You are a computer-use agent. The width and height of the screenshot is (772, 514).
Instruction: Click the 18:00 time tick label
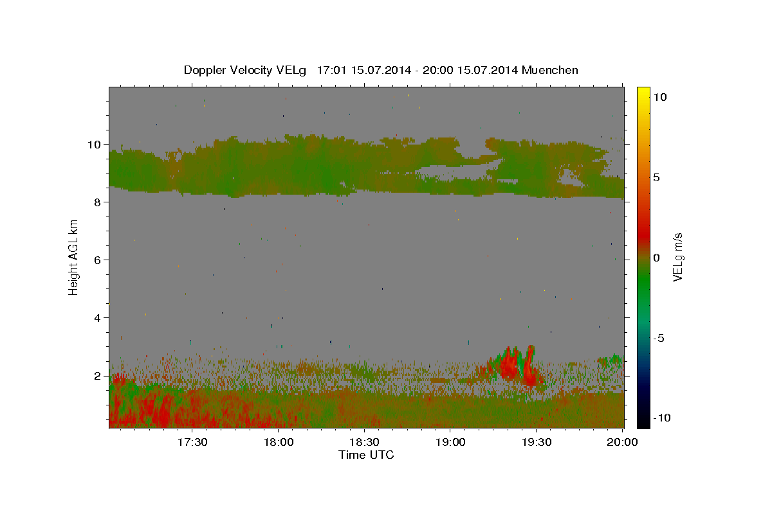click(279, 442)
